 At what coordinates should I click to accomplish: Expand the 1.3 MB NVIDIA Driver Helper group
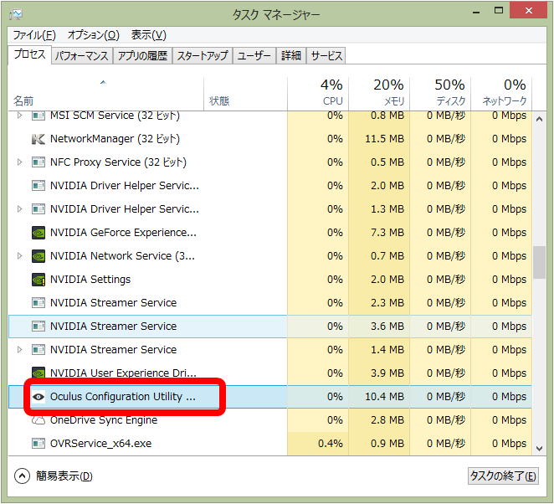[x=20, y=209]
